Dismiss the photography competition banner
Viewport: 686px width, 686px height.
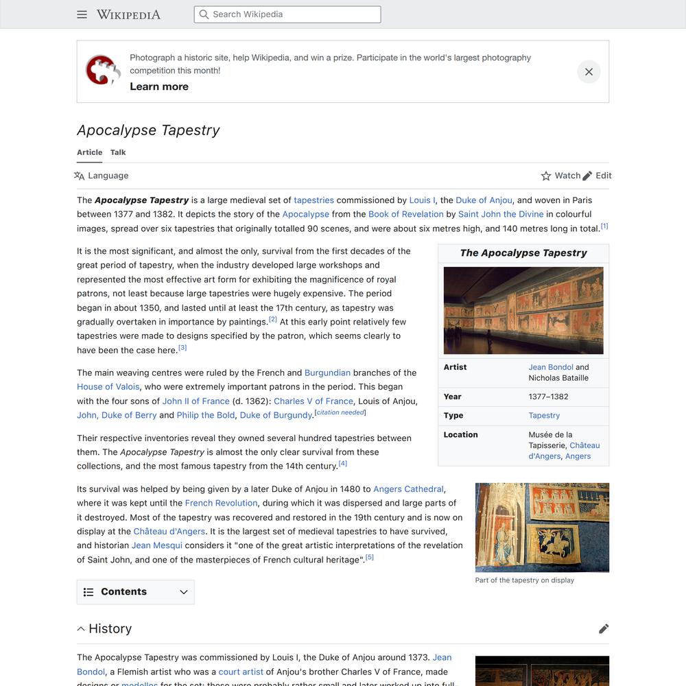[x=589, y=72]
